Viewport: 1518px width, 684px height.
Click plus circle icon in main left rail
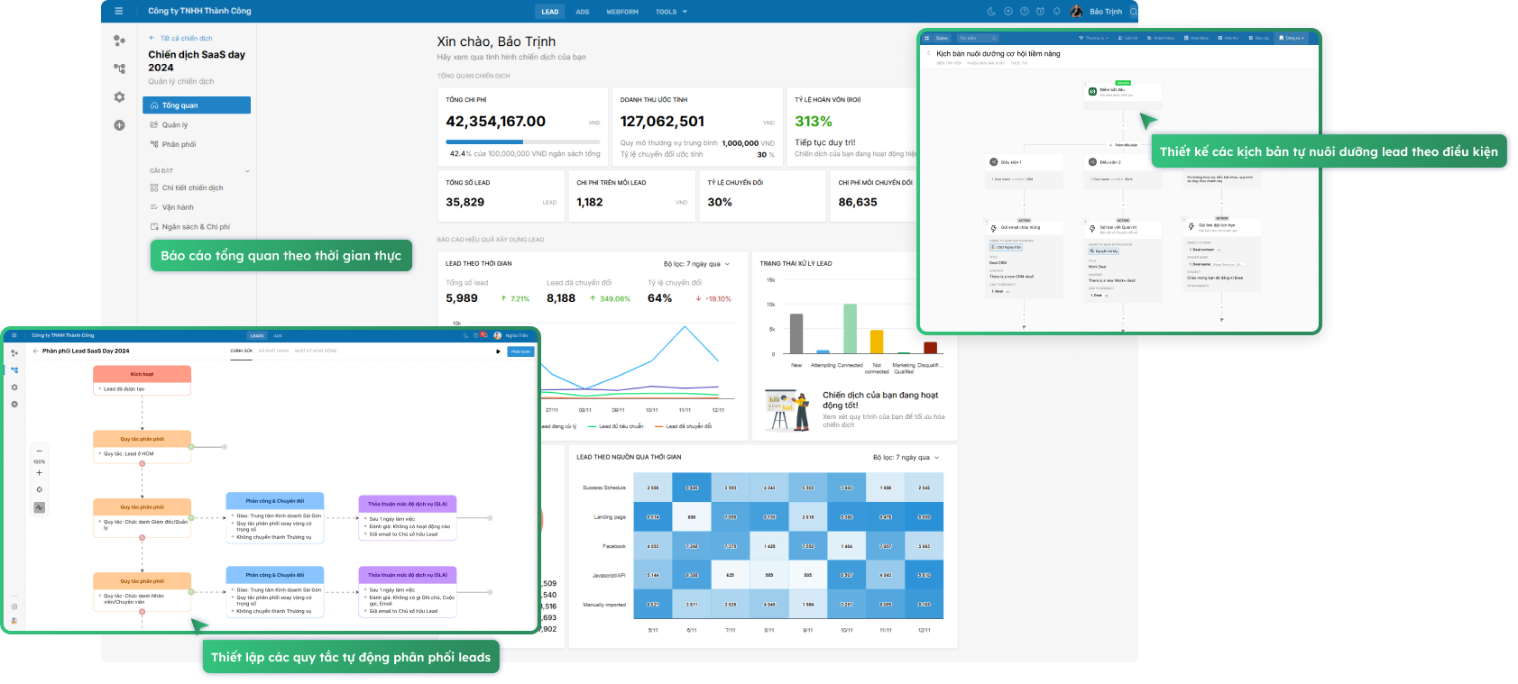point(119,125)
